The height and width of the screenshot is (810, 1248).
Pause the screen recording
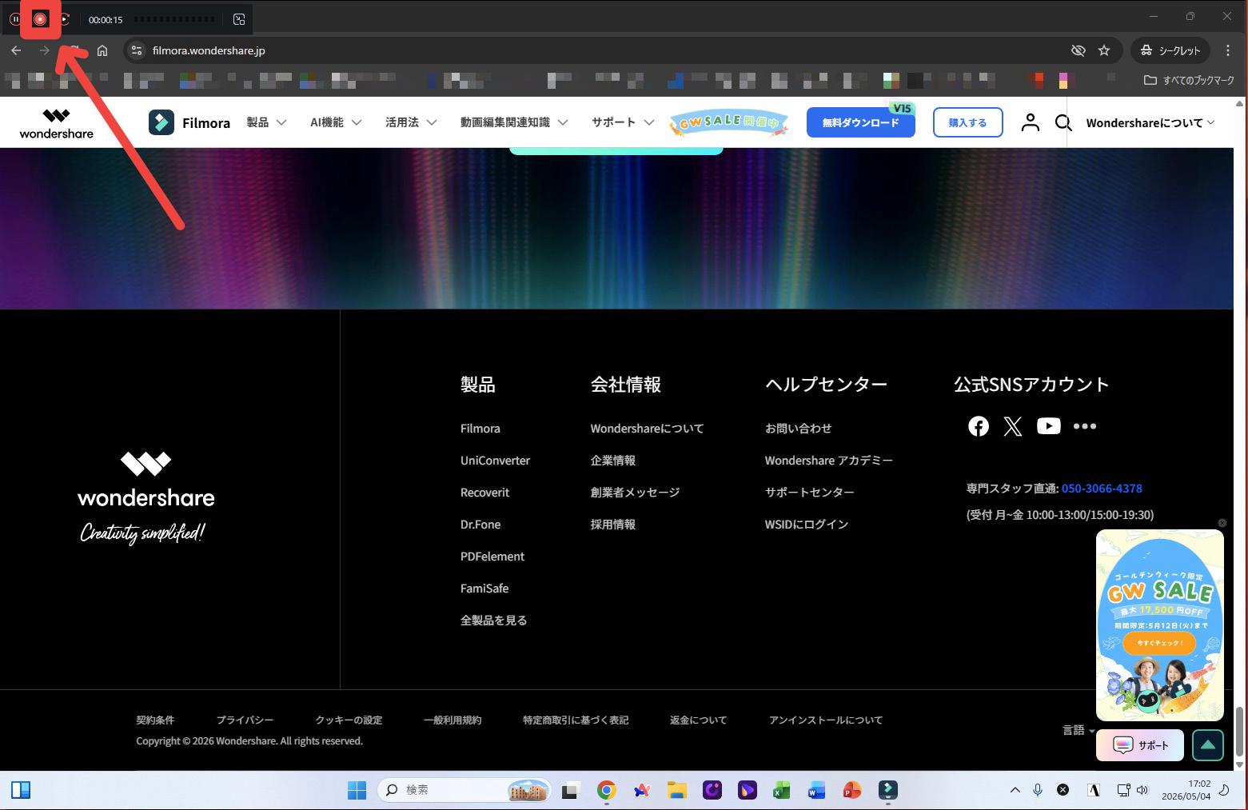tap(15, 19)
